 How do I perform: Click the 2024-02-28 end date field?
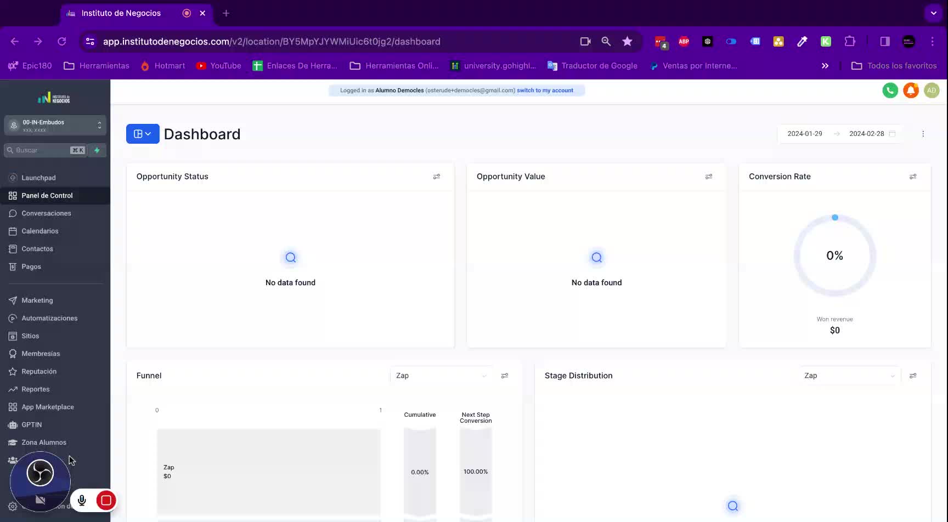pos(867,134)
